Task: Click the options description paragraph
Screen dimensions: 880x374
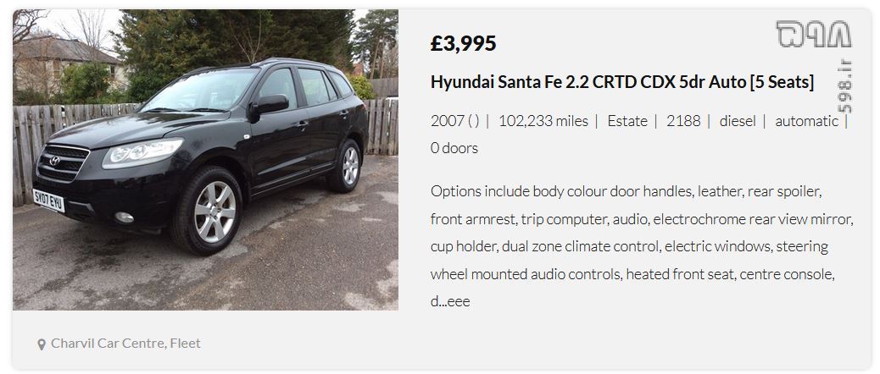Action: coord(642,246)
